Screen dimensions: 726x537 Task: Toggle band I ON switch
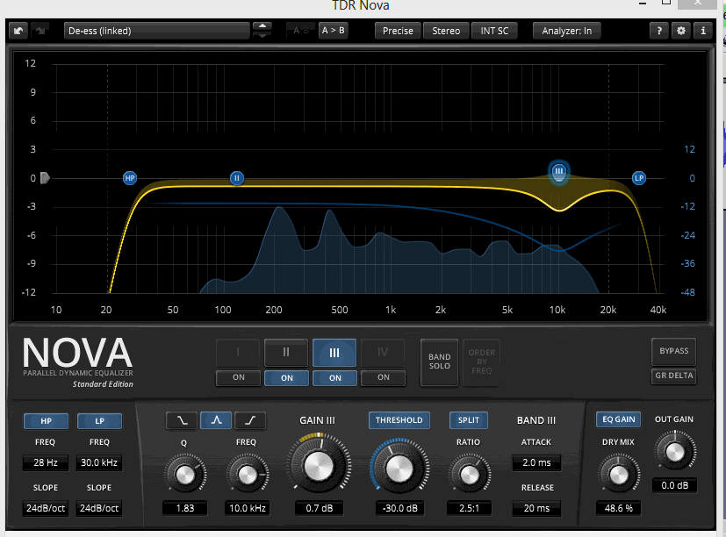239,378
